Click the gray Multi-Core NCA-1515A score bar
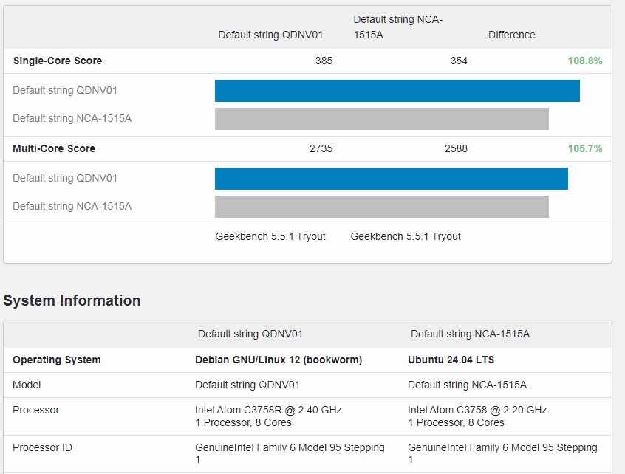The image size is (625, 474). tap(381, 207)
